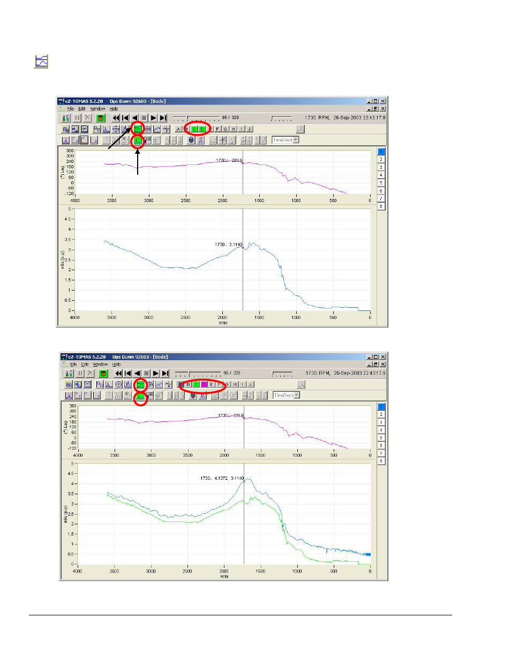This screenshot has height=662, width=511.
Task: Click the cursor at 1730 RPM in the top amplitude plot
Action: point(243,248)
